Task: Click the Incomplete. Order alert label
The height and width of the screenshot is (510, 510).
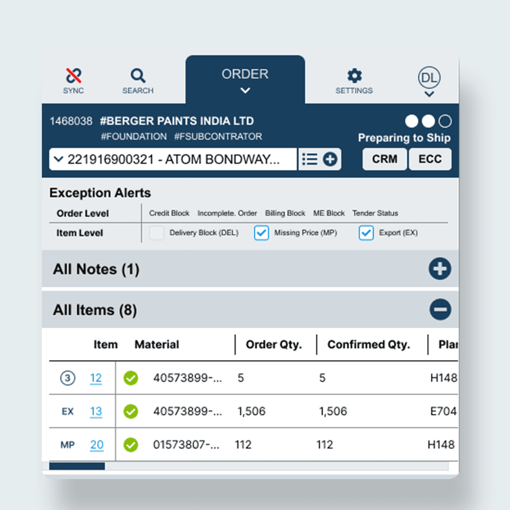Action: (227, 213)
